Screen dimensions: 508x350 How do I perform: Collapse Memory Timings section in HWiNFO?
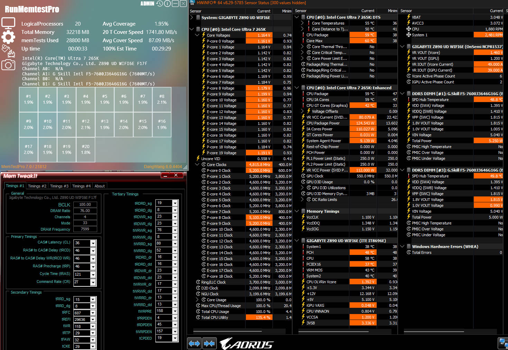[297, 211]
